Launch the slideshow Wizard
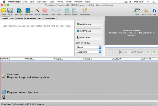This screenshot has width=158, height=106. 37,11
